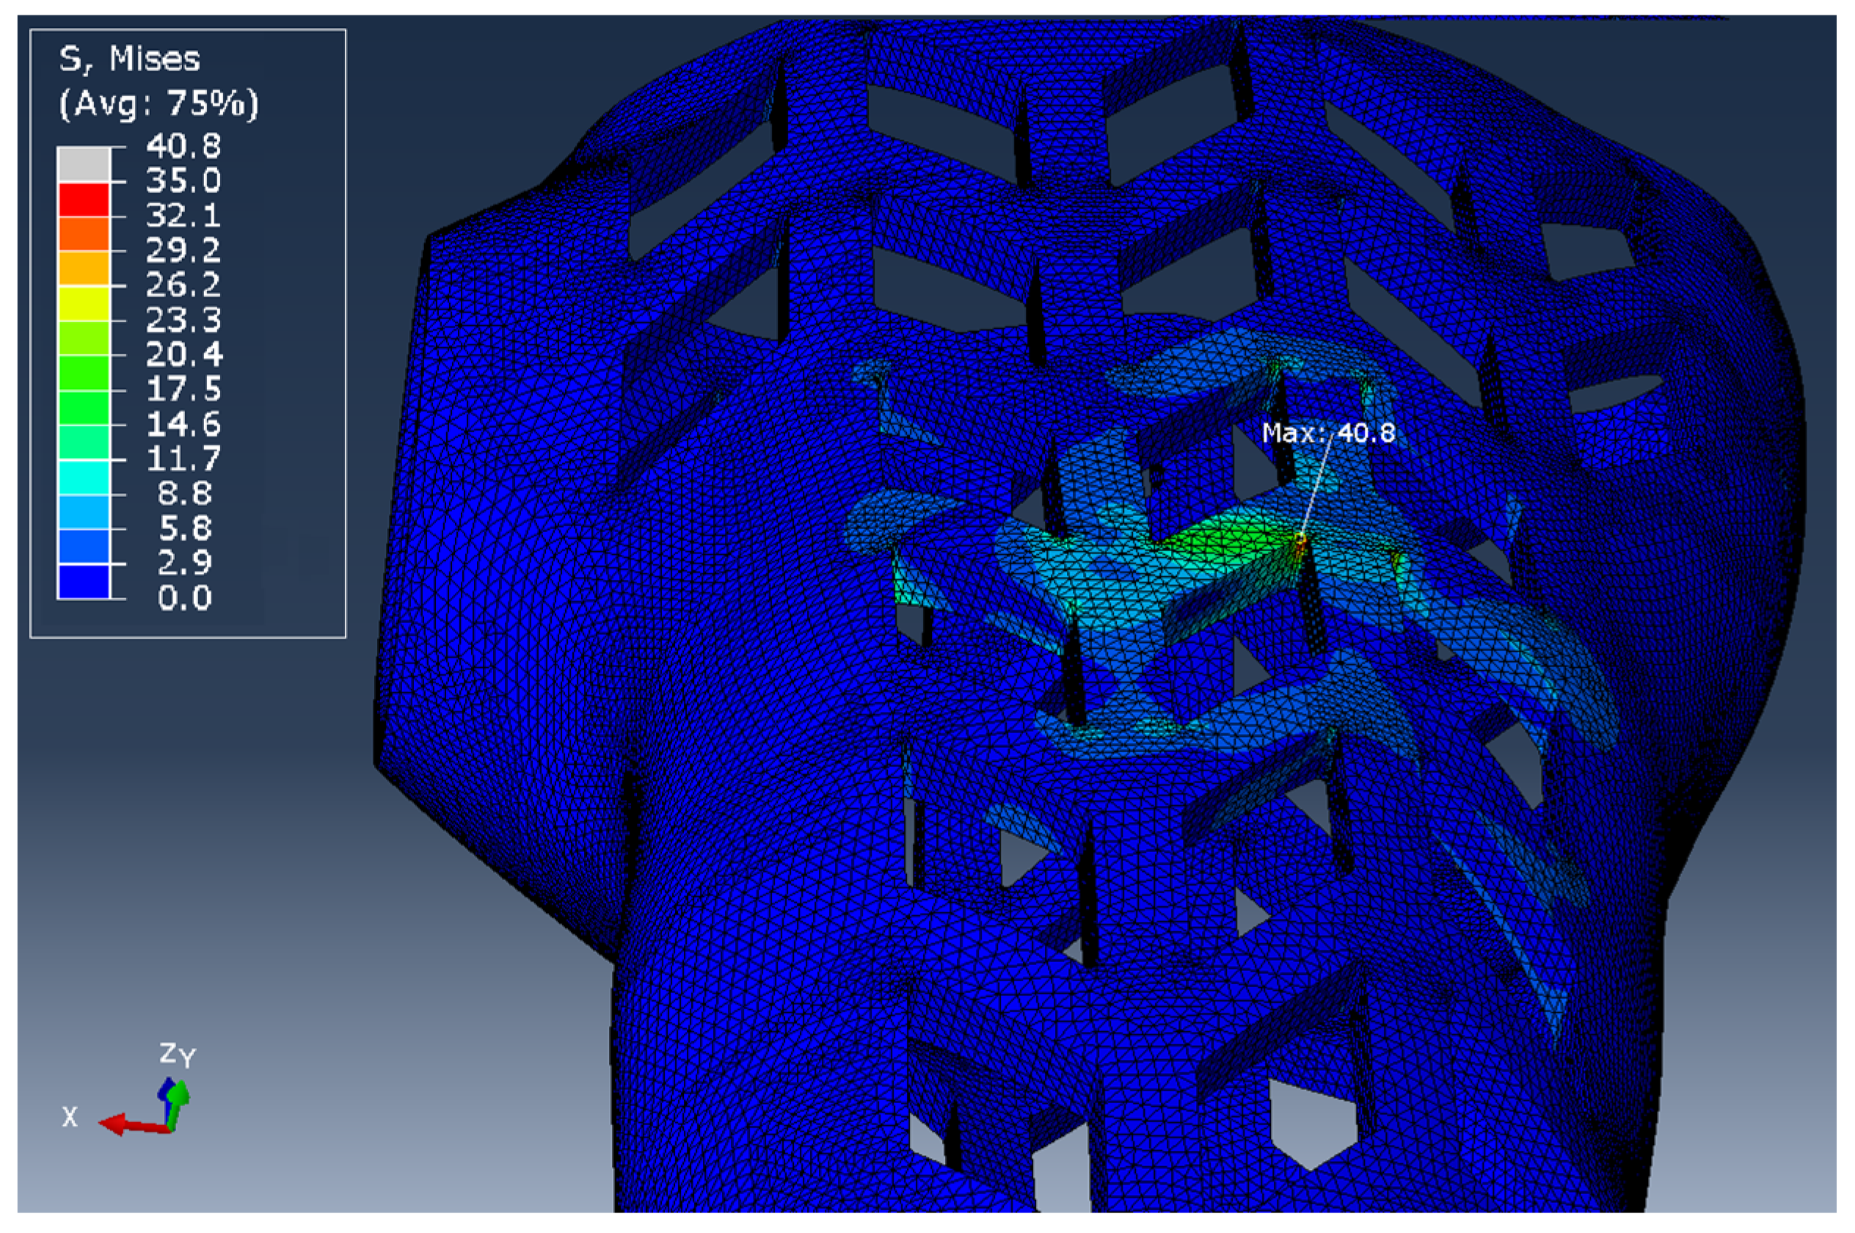This screenshot has height=1233, width=1855.
Task: Click the legend value 35.0
Action: click(183, 181)
